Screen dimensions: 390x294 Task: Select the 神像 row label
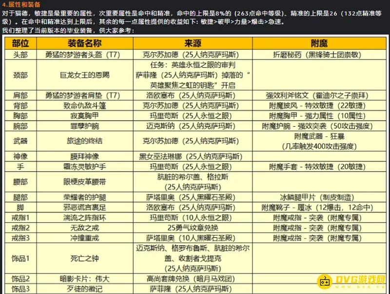pos(20,157)
